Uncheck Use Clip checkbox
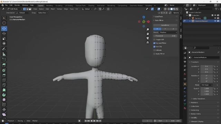The image size is (221, 124). [154, 46]
